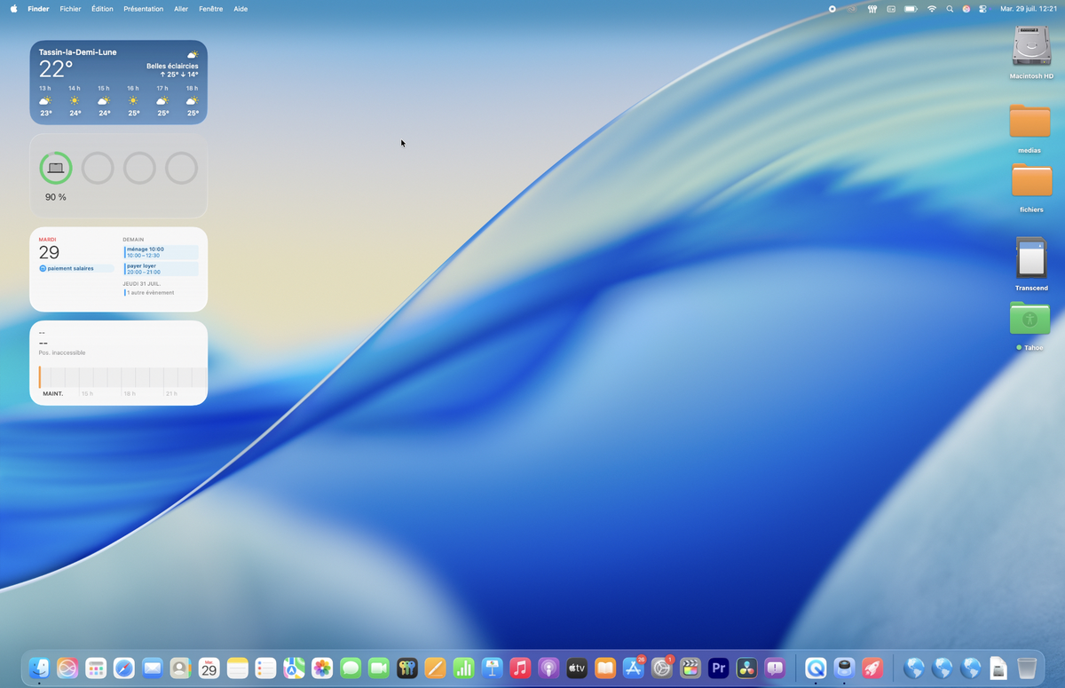The width and height of the screenshot is (1065, 688).
Task: Open Control Center from the menu bar
Action: pos(982,8)
